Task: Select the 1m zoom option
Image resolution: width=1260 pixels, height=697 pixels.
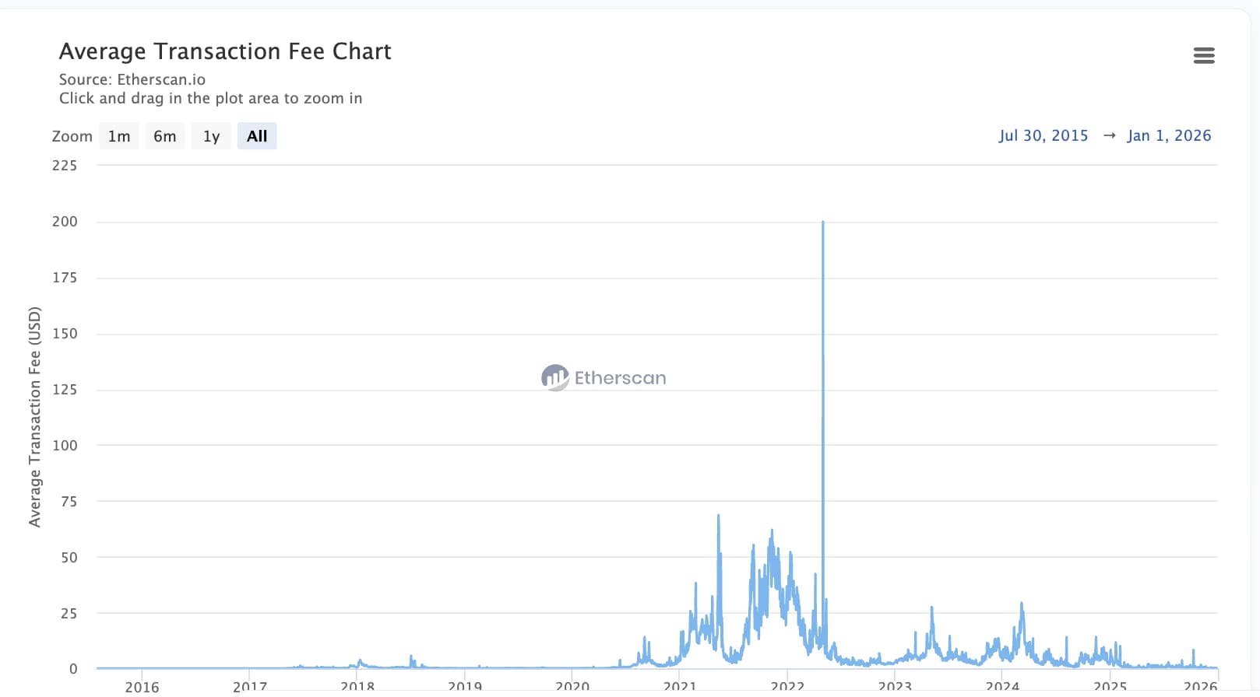Action: click(x=118, y=135)
